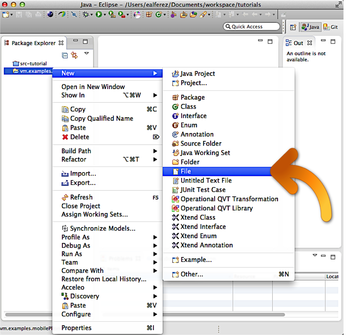Screen dimensions: 346x335
Task: Click the Open Perspective icon
Action: (293, 27)
